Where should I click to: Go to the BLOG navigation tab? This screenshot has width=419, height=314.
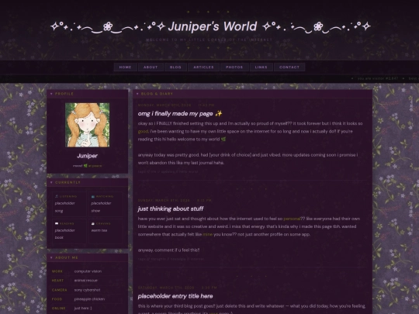pyautogui.click(x=175, y=67)
